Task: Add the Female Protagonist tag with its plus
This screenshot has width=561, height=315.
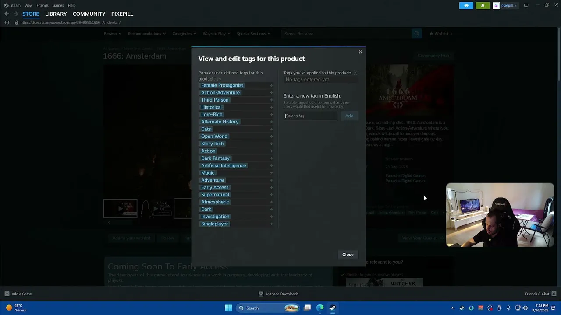Action: (x=271, y=85)
